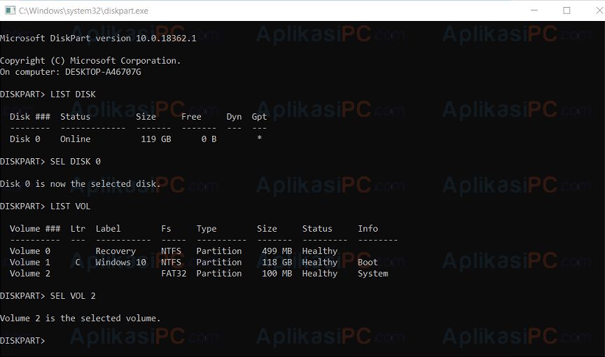Screen dimensions: 605x357
Task: Click the '100 MB' size value
Action: 277,273
